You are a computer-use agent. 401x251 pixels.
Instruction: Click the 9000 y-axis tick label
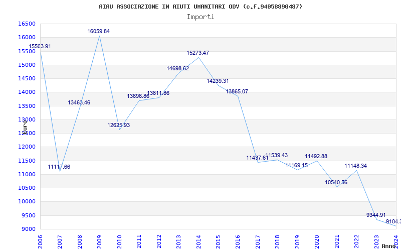pyautogui.click(x=28, y=229)
